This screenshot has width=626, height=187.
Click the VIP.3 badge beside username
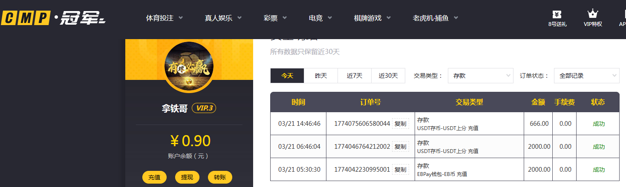pos(204,108)
